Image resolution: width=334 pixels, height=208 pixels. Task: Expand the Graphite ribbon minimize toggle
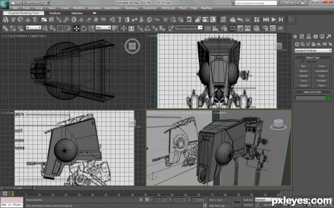coord(95,13)
